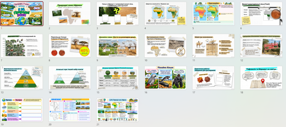The height and width of the screenshot is (127, 286).
Task: Choose slide 14 'Атлаські гори: Інший набір поясів'
Action: pos(70,78)
